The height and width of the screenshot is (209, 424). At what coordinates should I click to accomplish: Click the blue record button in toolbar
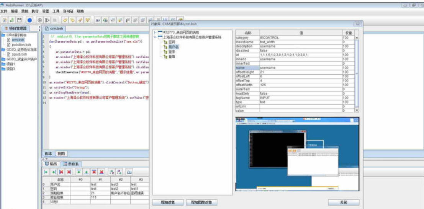(x=29, y=20)
